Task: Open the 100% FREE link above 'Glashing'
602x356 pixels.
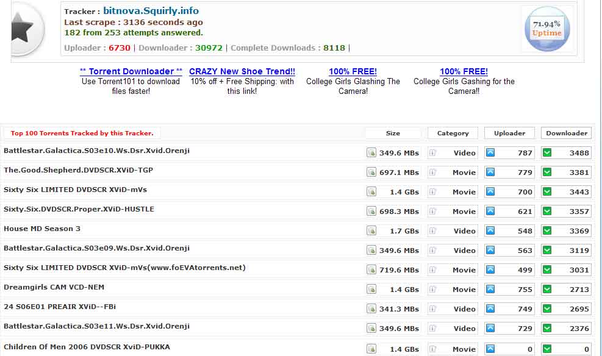Action: click(x=353, y=71)
